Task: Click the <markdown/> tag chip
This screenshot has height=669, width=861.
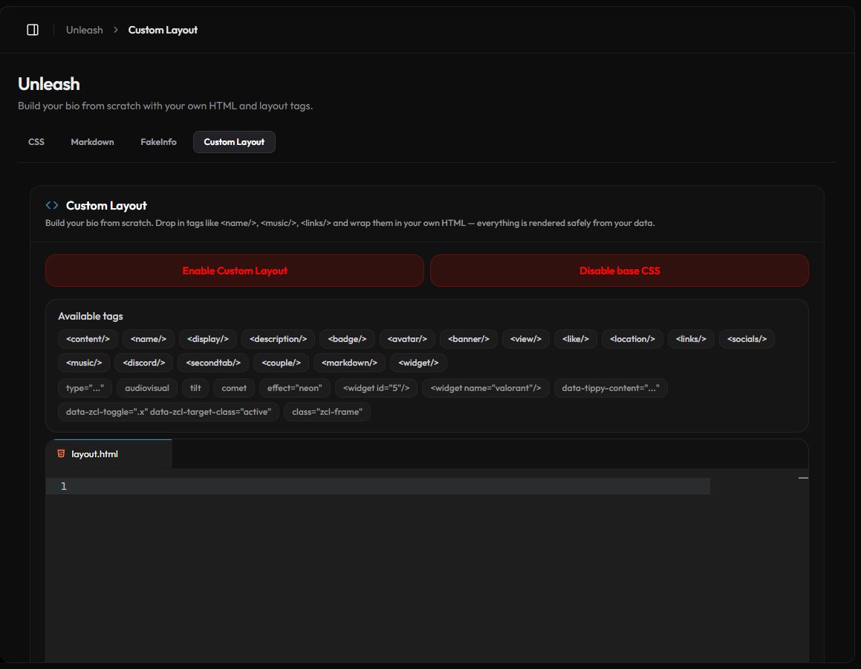Action: [349, 363]
